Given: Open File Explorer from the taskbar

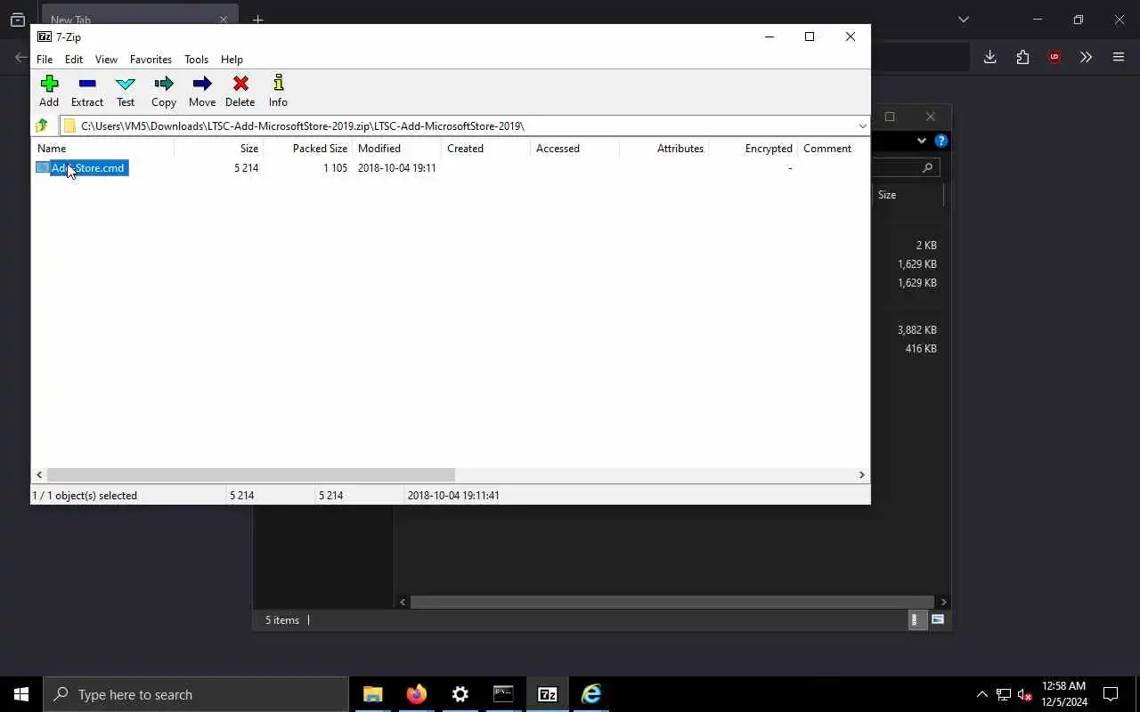Looking at the screenshot, I should (x=372, y=694).
